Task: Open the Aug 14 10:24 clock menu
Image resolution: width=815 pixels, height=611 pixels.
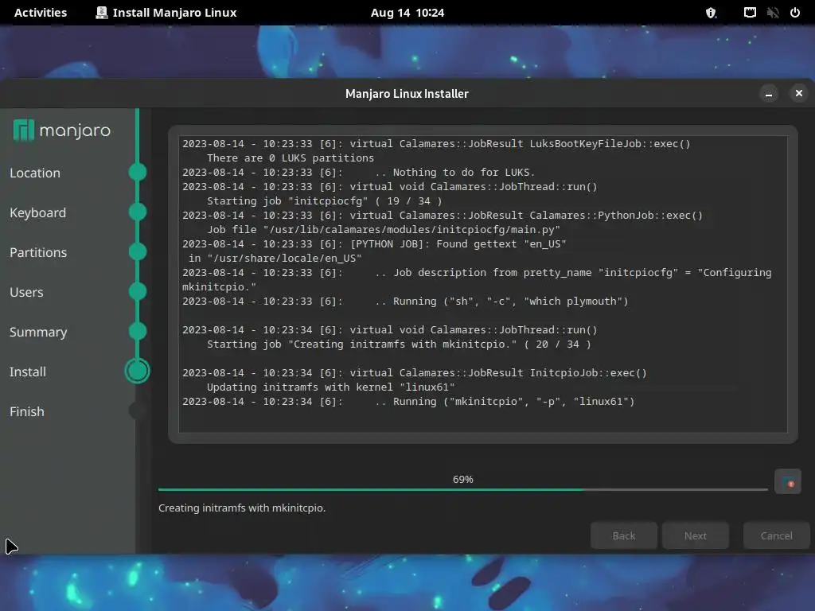Action: click(407, 13)
